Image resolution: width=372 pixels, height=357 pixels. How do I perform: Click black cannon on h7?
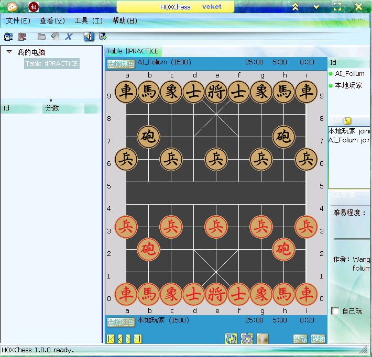click(284, 137)
